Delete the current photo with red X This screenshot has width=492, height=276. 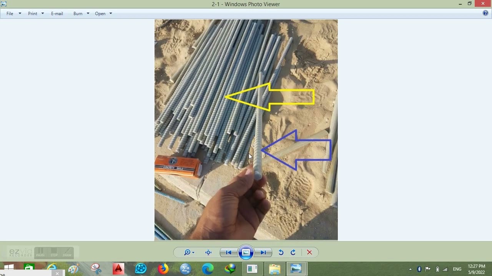click(309, 252)
